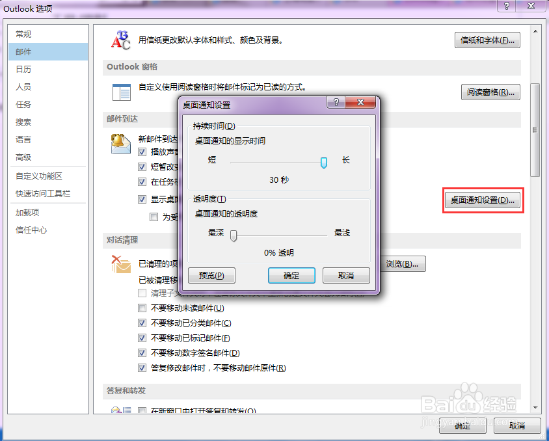
Task: Open 自定义功能区 options category
Action: (48, 176)
